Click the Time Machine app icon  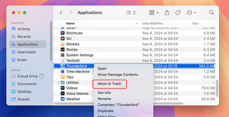click(63, 72)
